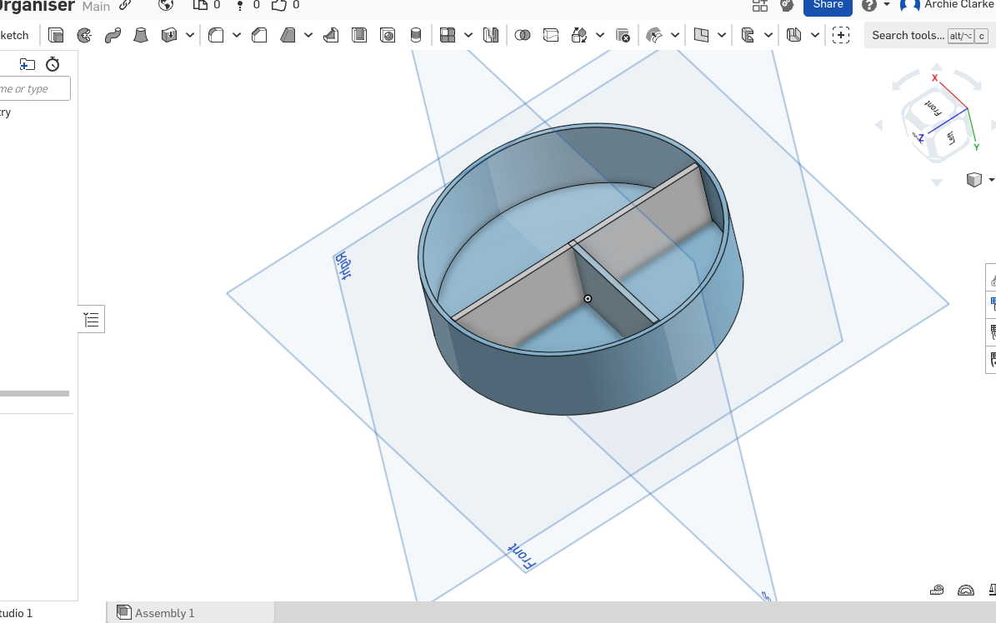Select the Sheet metal model tool

(794, 35)
